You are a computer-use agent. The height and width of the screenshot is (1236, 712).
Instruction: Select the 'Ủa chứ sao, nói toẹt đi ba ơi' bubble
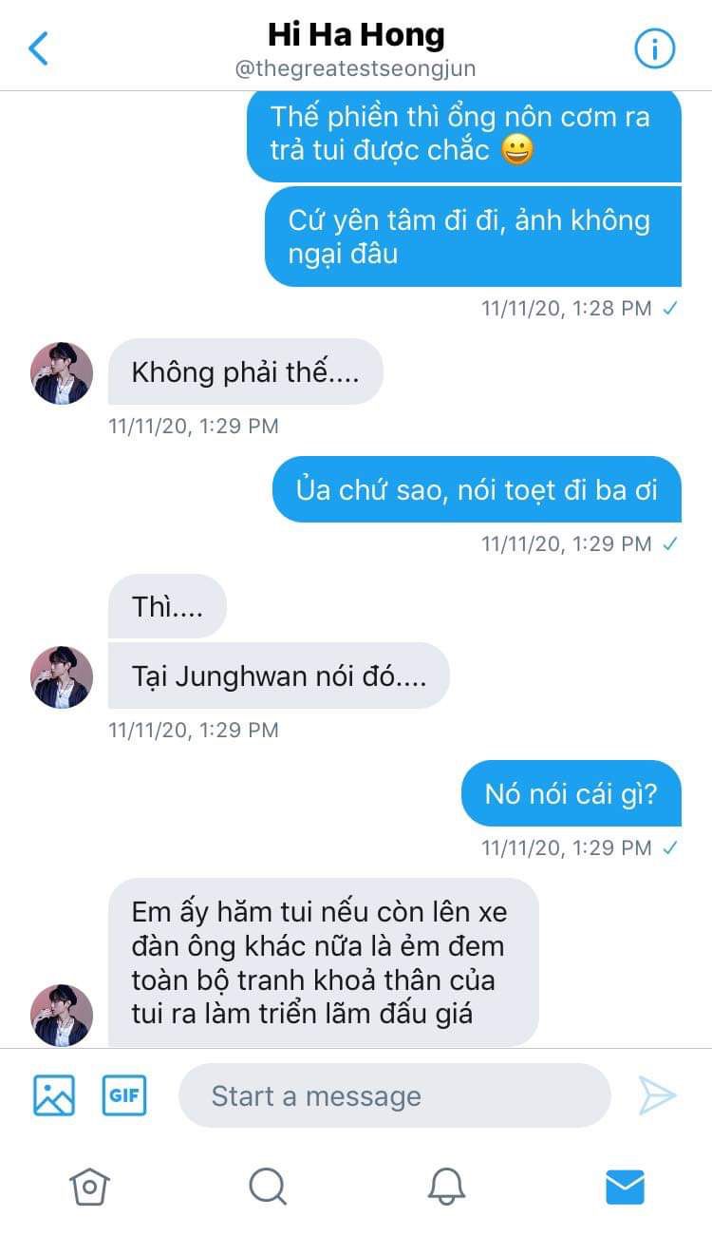pos(477,489)
